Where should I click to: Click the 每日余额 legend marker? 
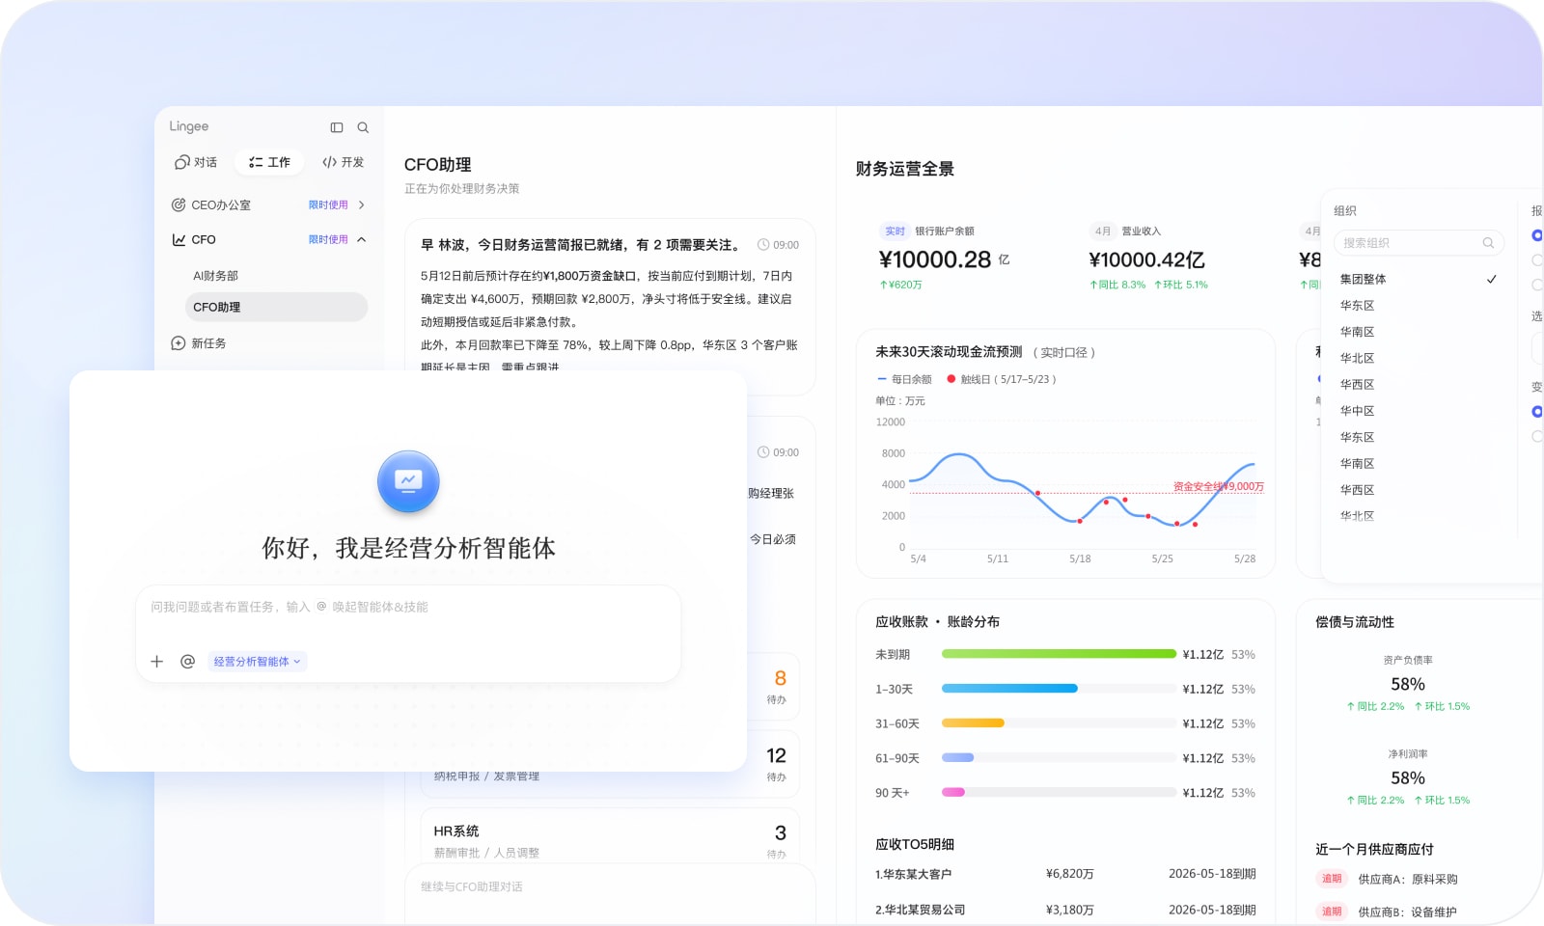[882, 379]
